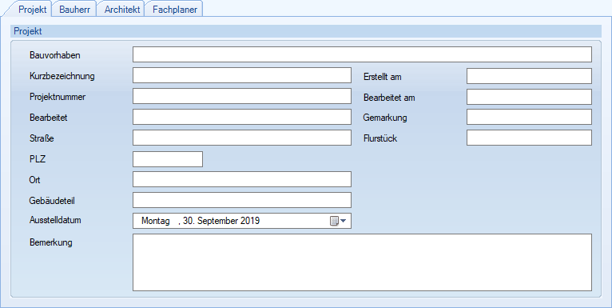The height and width of the screenshot is (308, 612).
Task: Click the Straße input field
Action: point(242,138)
